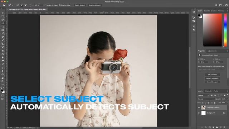229x129 pixels.
Task: Select the Rectangular Marquee tool
Action: coord(3,16)
